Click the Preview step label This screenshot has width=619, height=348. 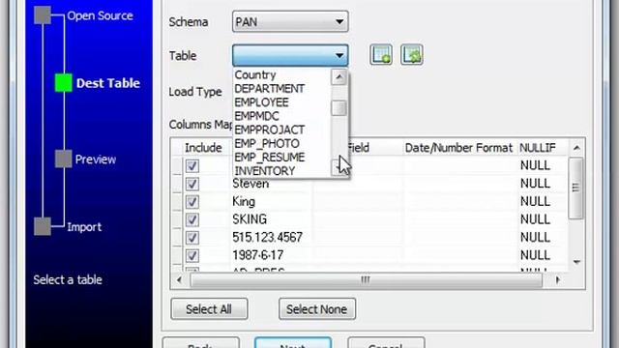[96, 159]
